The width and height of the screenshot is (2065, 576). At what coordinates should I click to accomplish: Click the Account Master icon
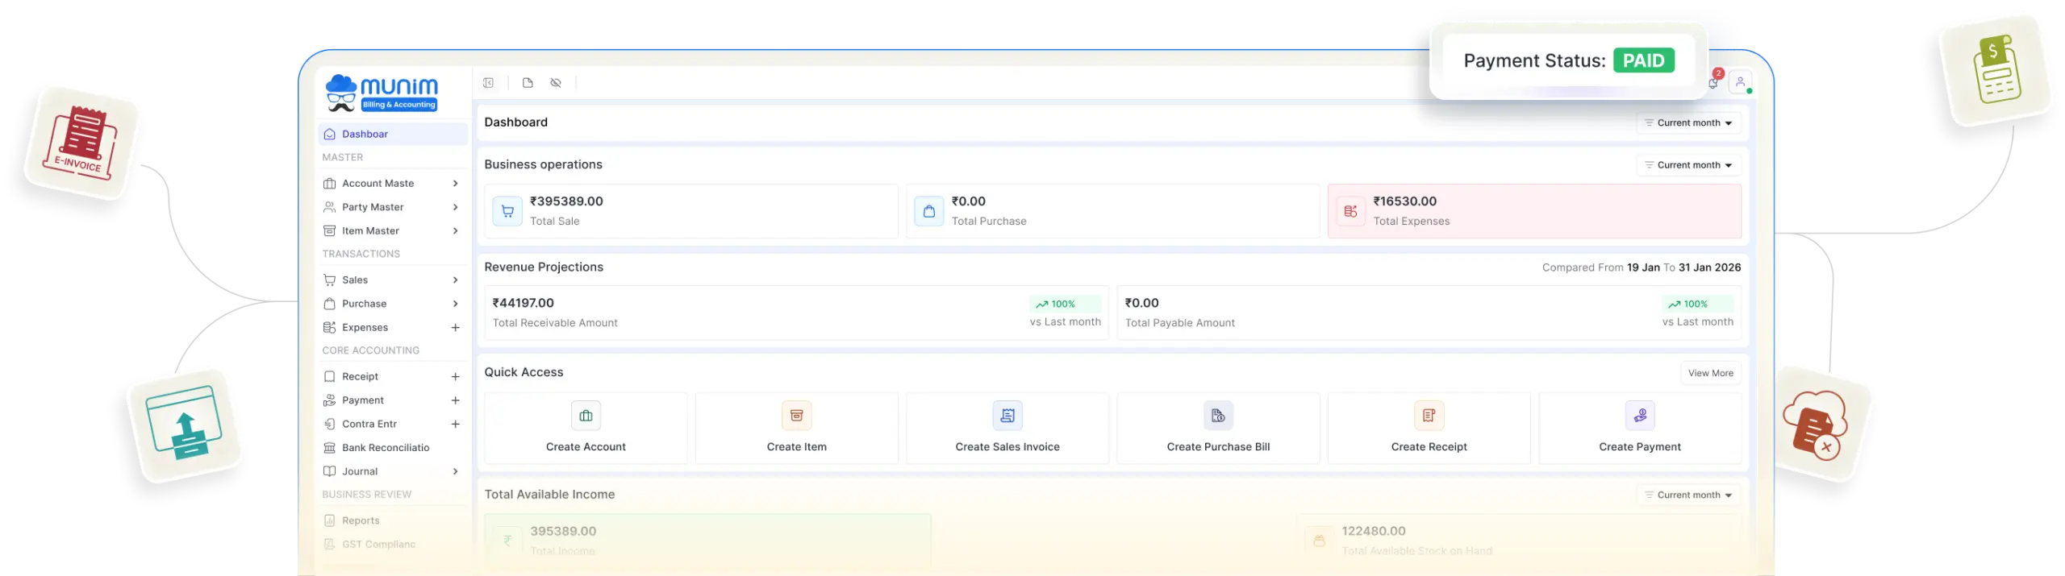coord(329,184)
